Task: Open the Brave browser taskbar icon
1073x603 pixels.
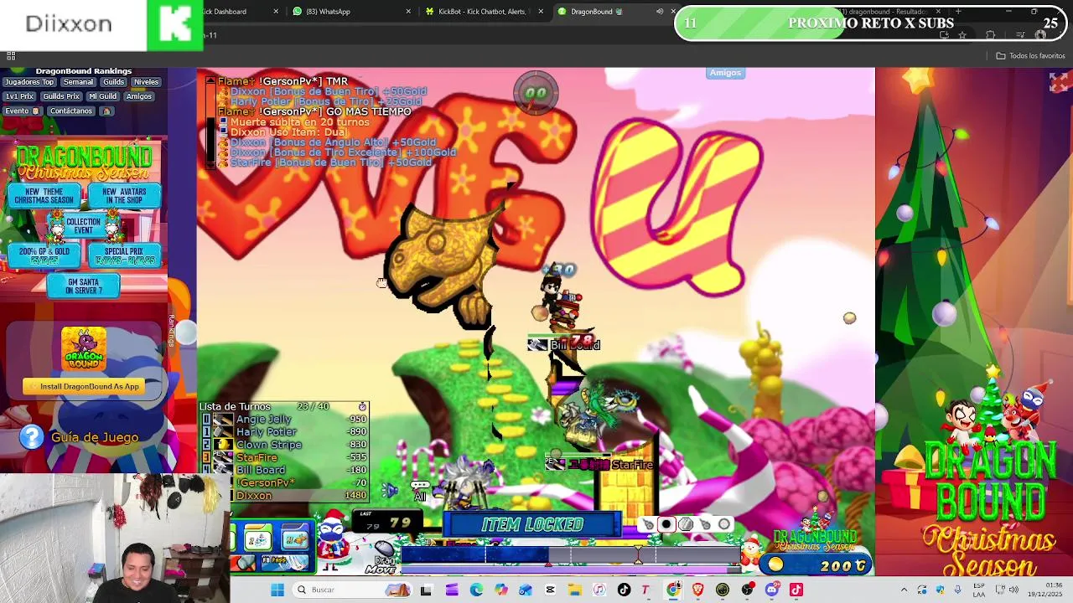Action: [x=697, y=590]
